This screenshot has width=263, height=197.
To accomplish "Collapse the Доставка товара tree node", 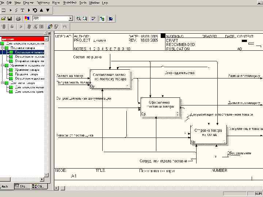I will [2, 83].
